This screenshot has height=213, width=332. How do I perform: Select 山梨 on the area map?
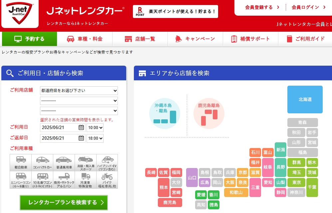coord(280,182)
